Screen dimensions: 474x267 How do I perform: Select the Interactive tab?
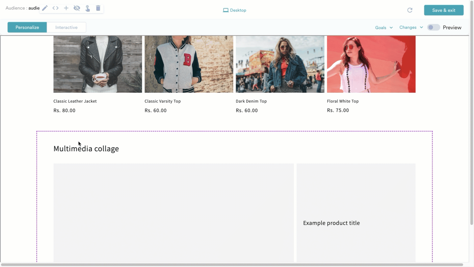[66, 27]
